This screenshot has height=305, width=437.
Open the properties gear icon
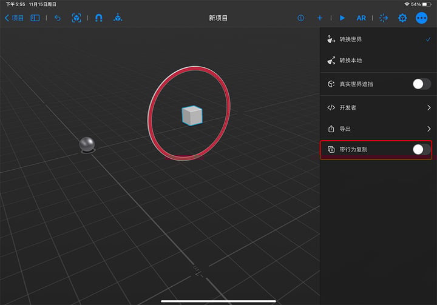click(x=402, y=18)
